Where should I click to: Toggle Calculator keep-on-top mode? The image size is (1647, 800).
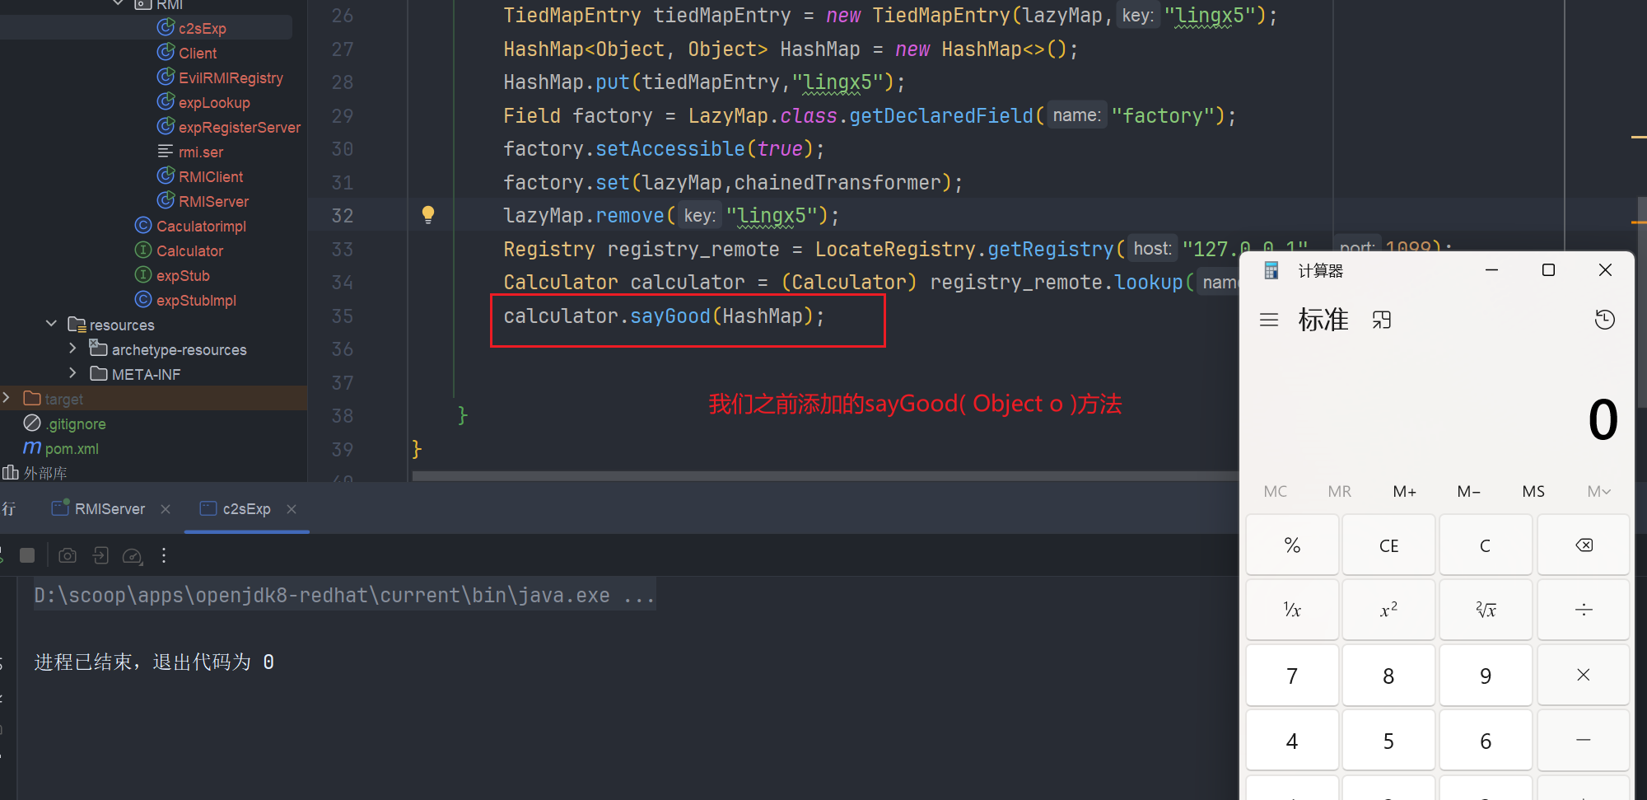pos(1382,320)
